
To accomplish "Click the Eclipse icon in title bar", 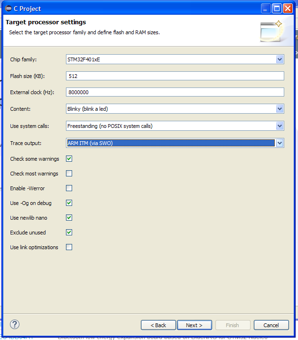I will point(9,9).
